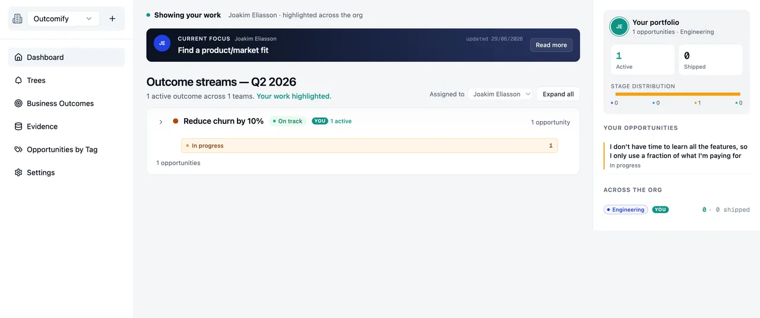Click the Engineering team tag
This screenshot has height=318, width=760.
pyautogui.click(x=626, y=209)
